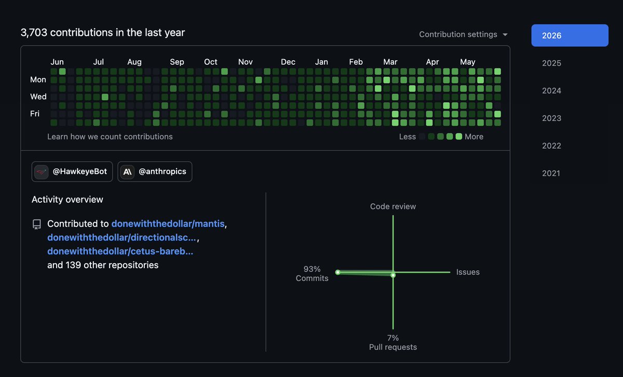Click the HawkeyeBot avatar icon
Image resolution: width=623 pixels, height=377 pixels.
[42, 172]
